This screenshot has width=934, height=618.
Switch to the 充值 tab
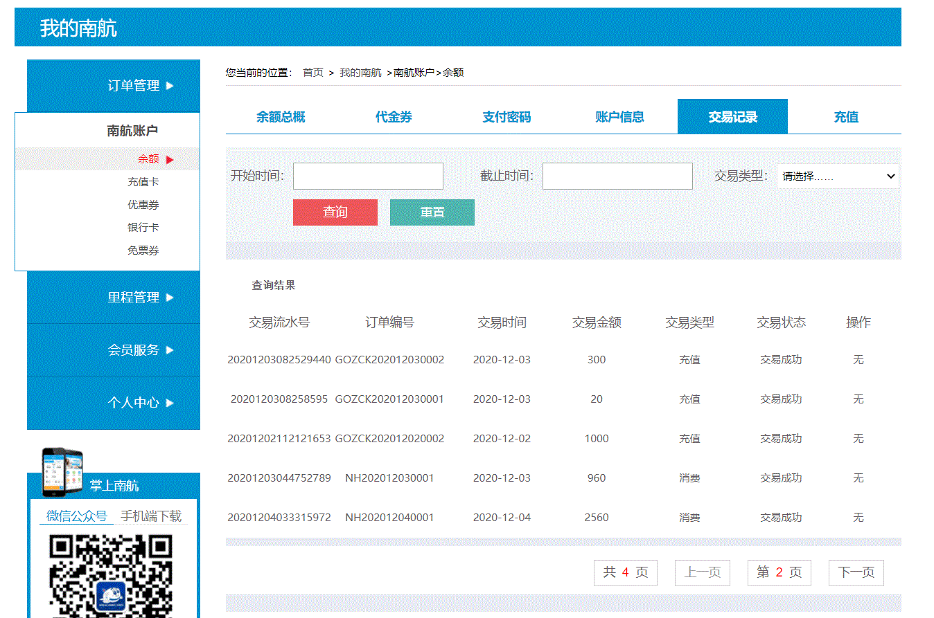(846, 117)
